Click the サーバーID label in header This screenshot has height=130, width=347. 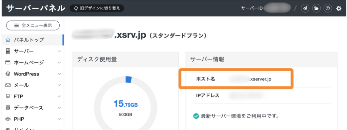(x=252, y=8)
